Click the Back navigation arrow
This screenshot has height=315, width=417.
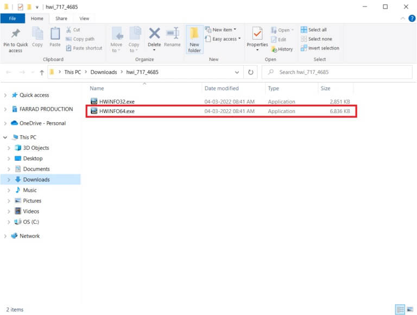9,72
